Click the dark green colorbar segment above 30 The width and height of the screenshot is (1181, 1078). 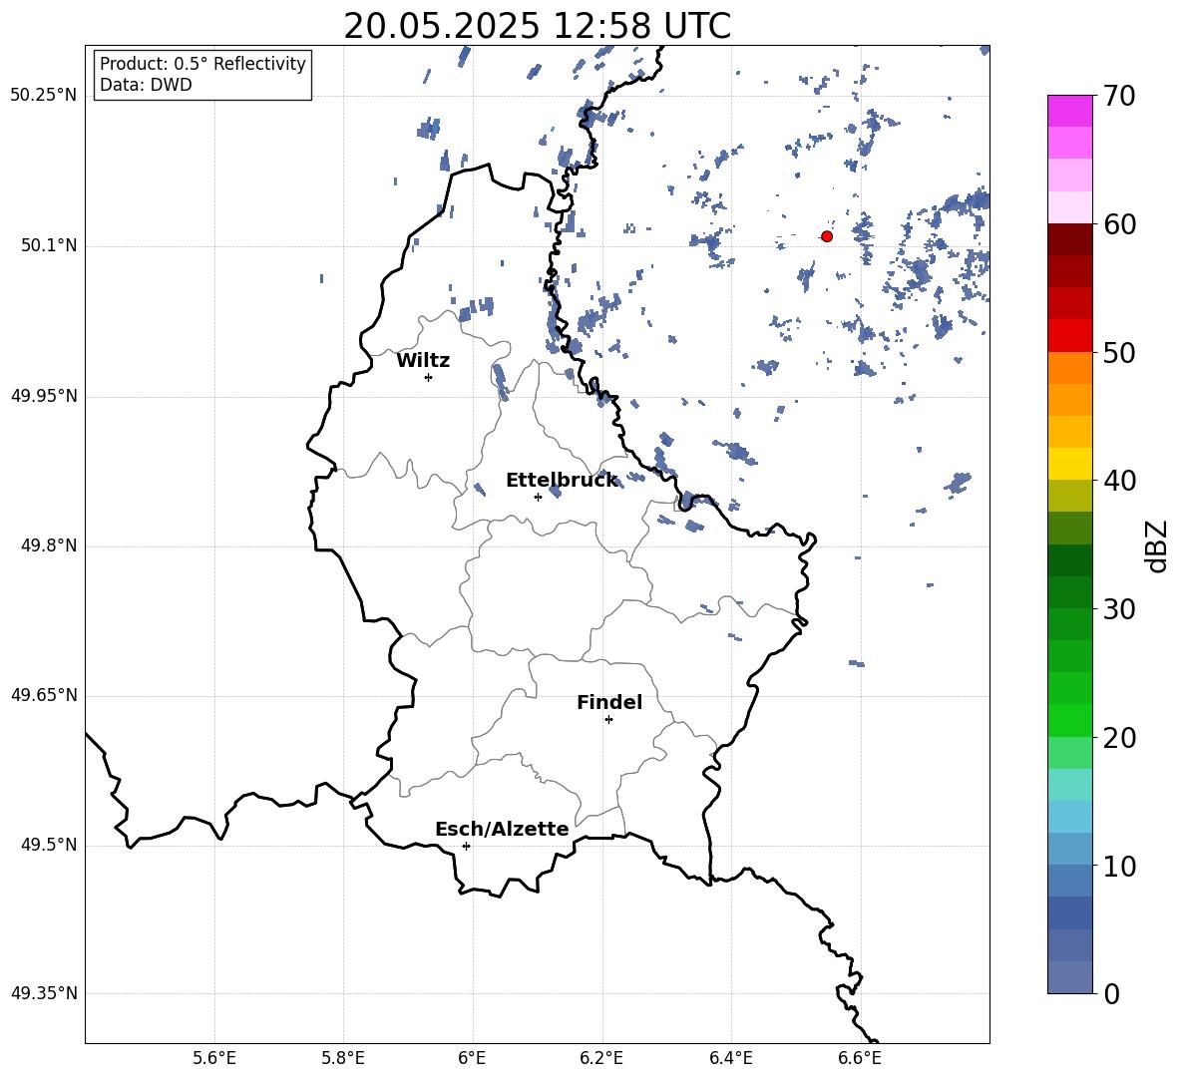(x=1070, y=560)
